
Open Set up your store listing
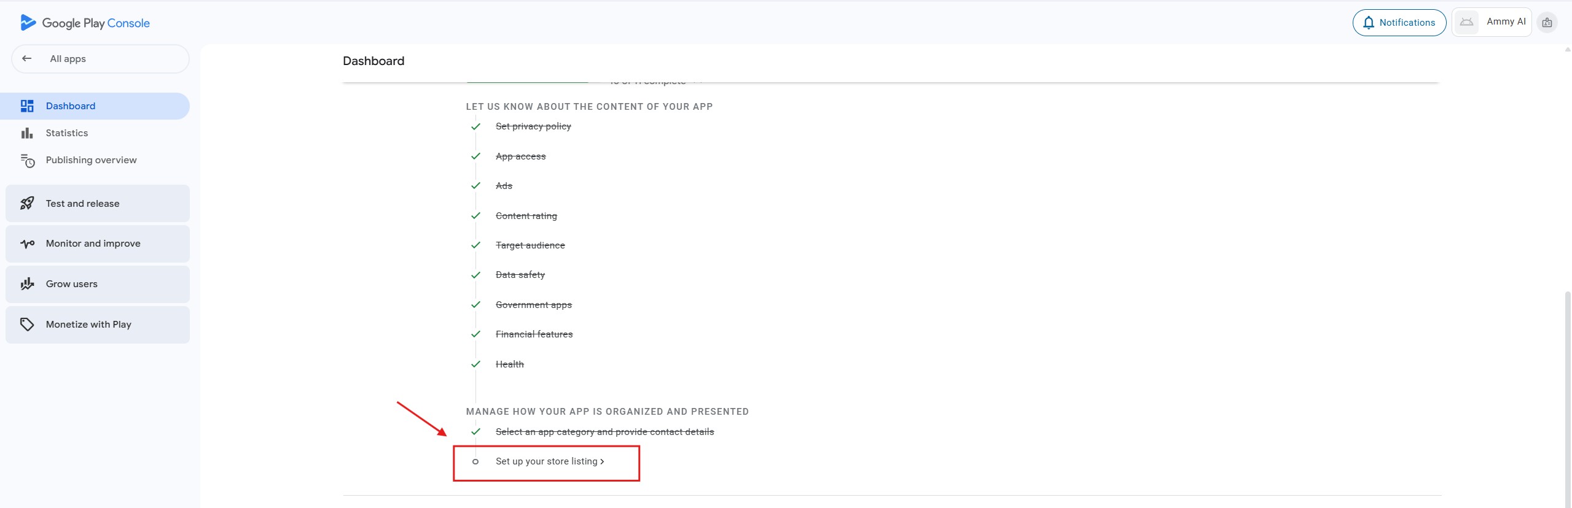pyautogui.click(x=549, y=461)
